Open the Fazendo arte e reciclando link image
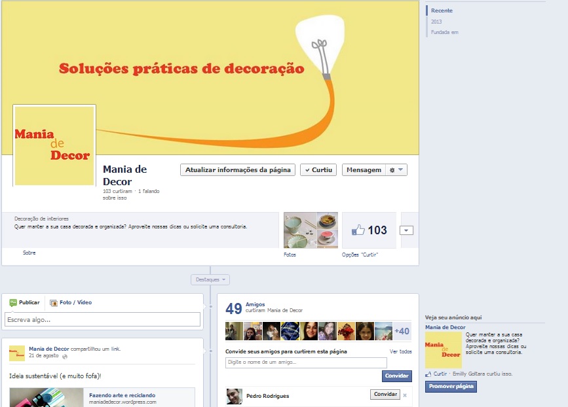The image size is (568, 407). tap(47, 397)
